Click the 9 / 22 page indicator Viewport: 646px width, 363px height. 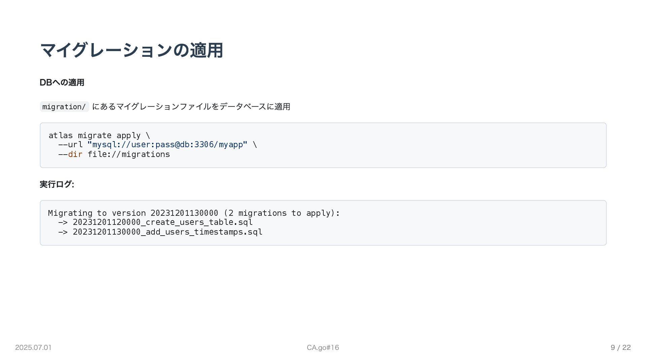620,348
